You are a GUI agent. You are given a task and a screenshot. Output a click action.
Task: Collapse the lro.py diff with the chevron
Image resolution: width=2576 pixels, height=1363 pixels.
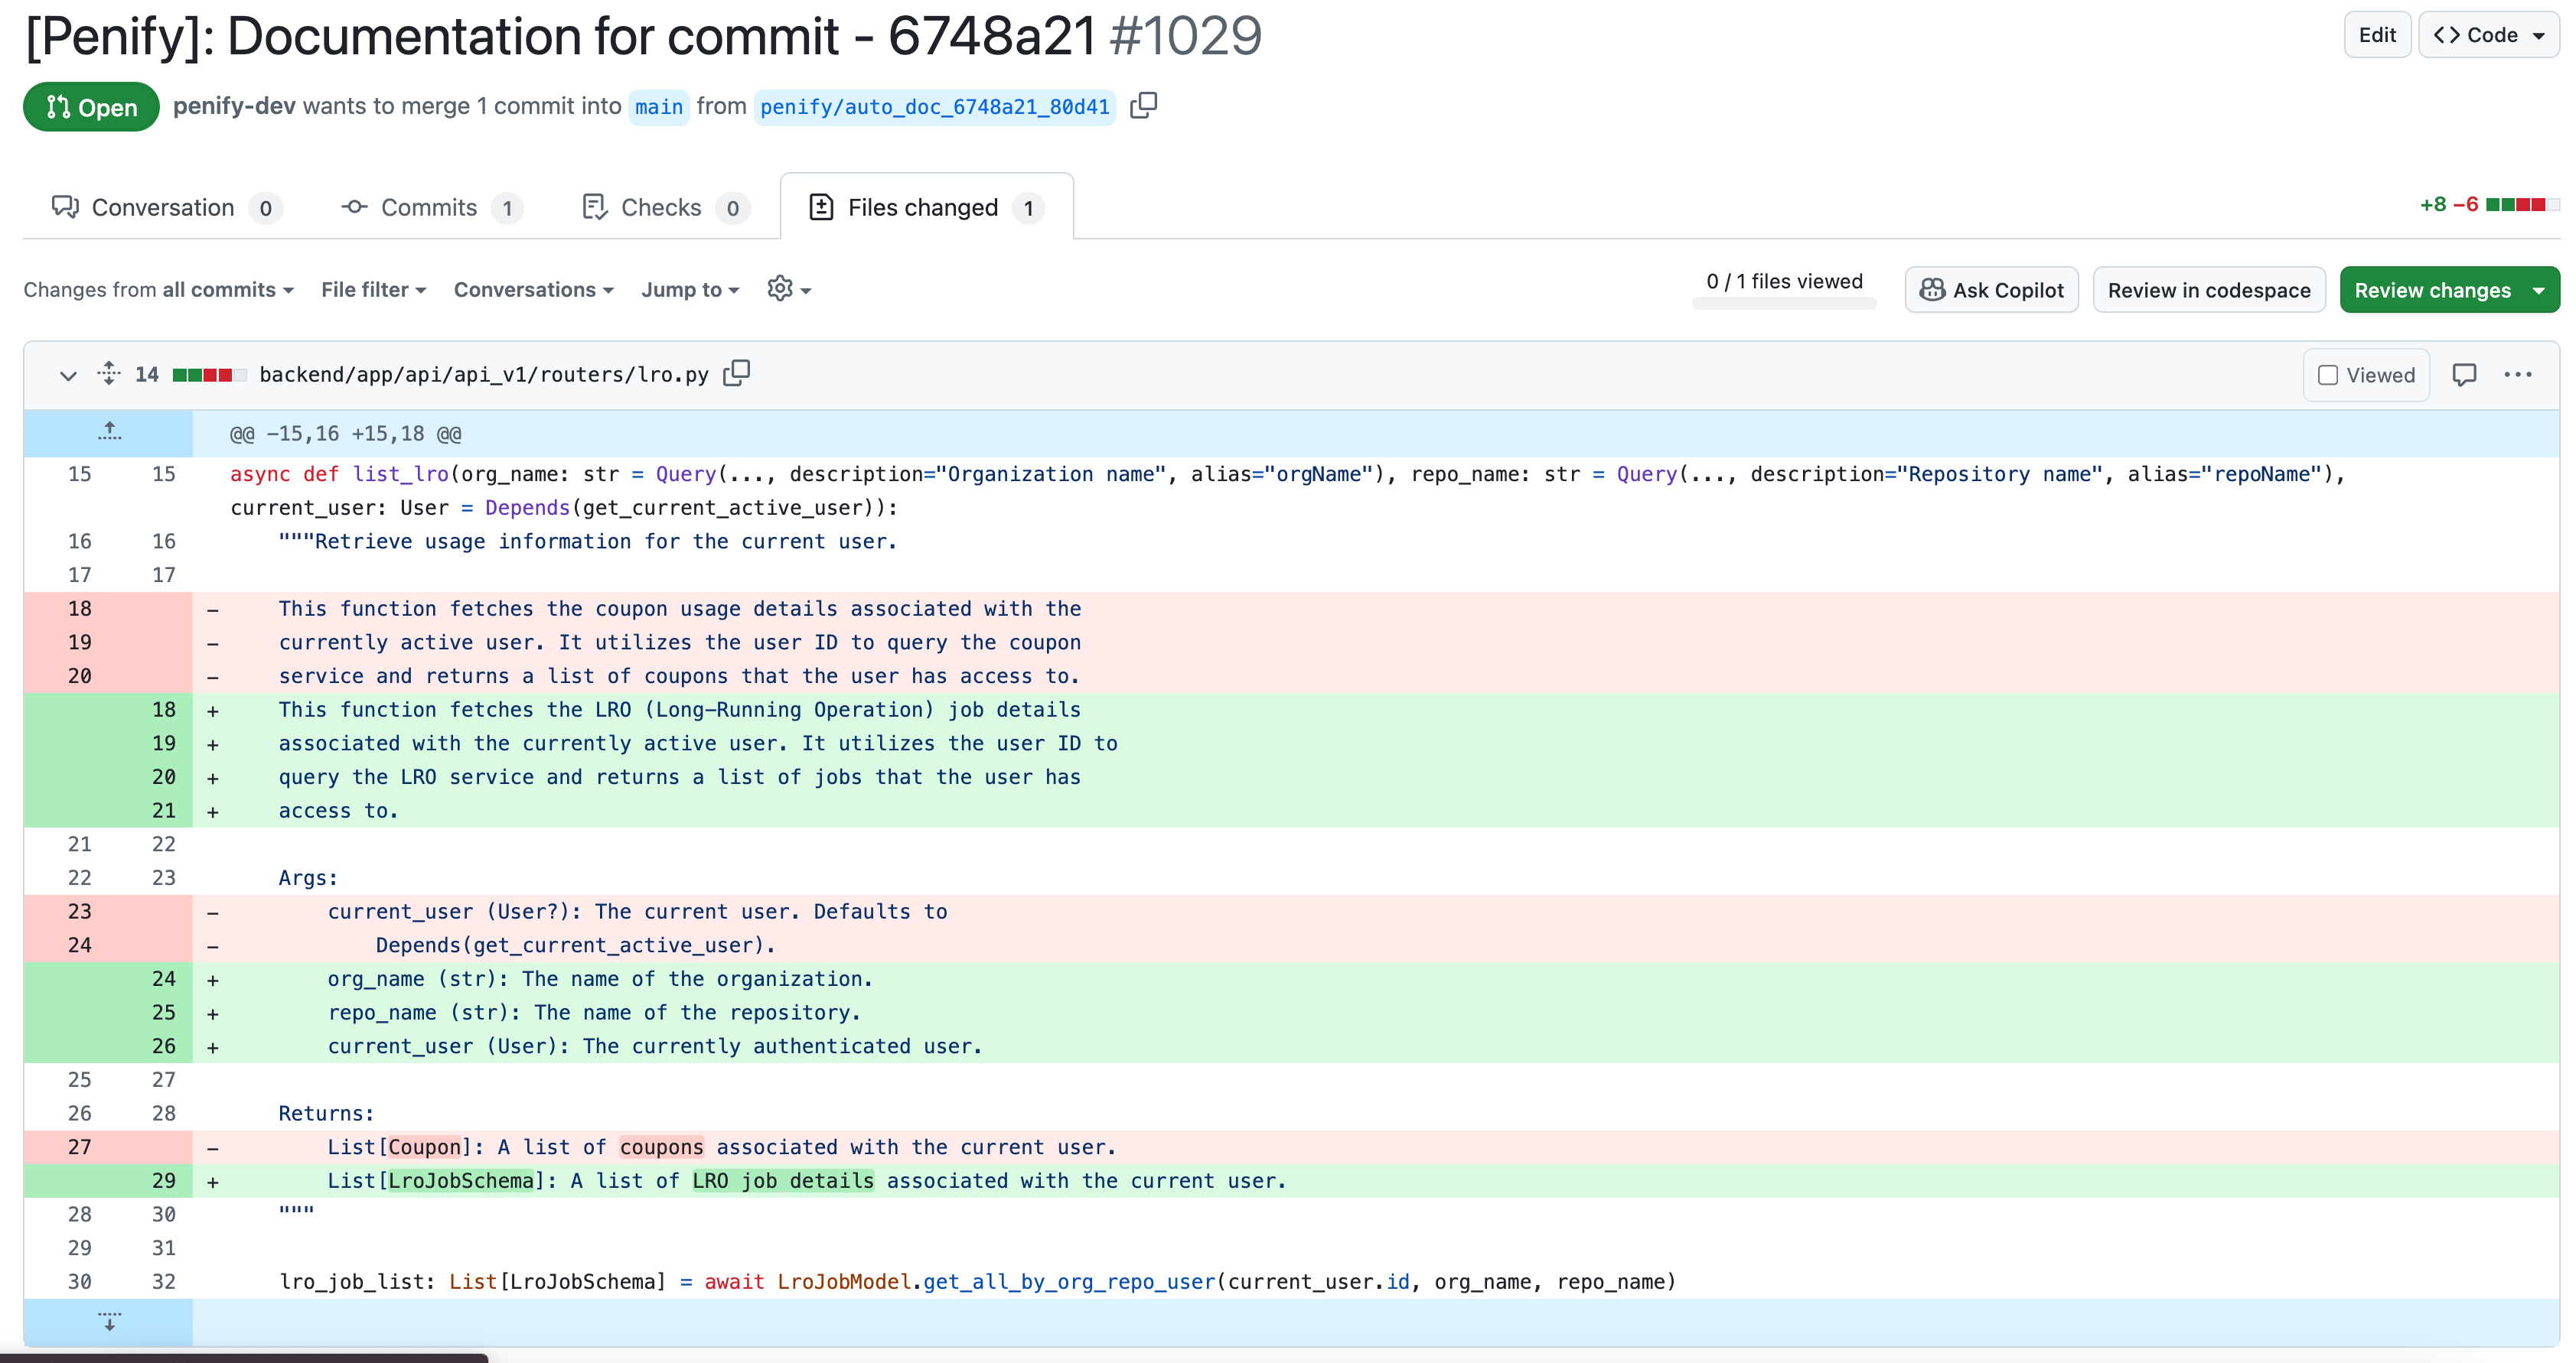click(x=67, y=375)
